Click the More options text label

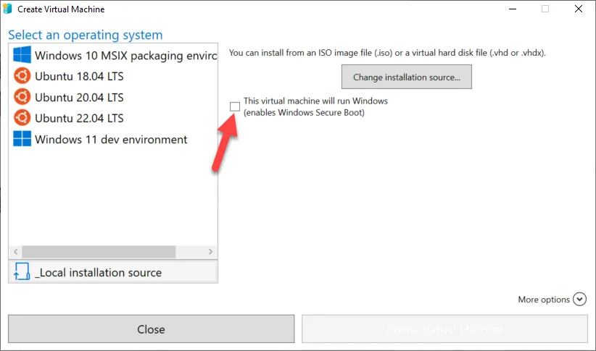[x=544, y=300]
